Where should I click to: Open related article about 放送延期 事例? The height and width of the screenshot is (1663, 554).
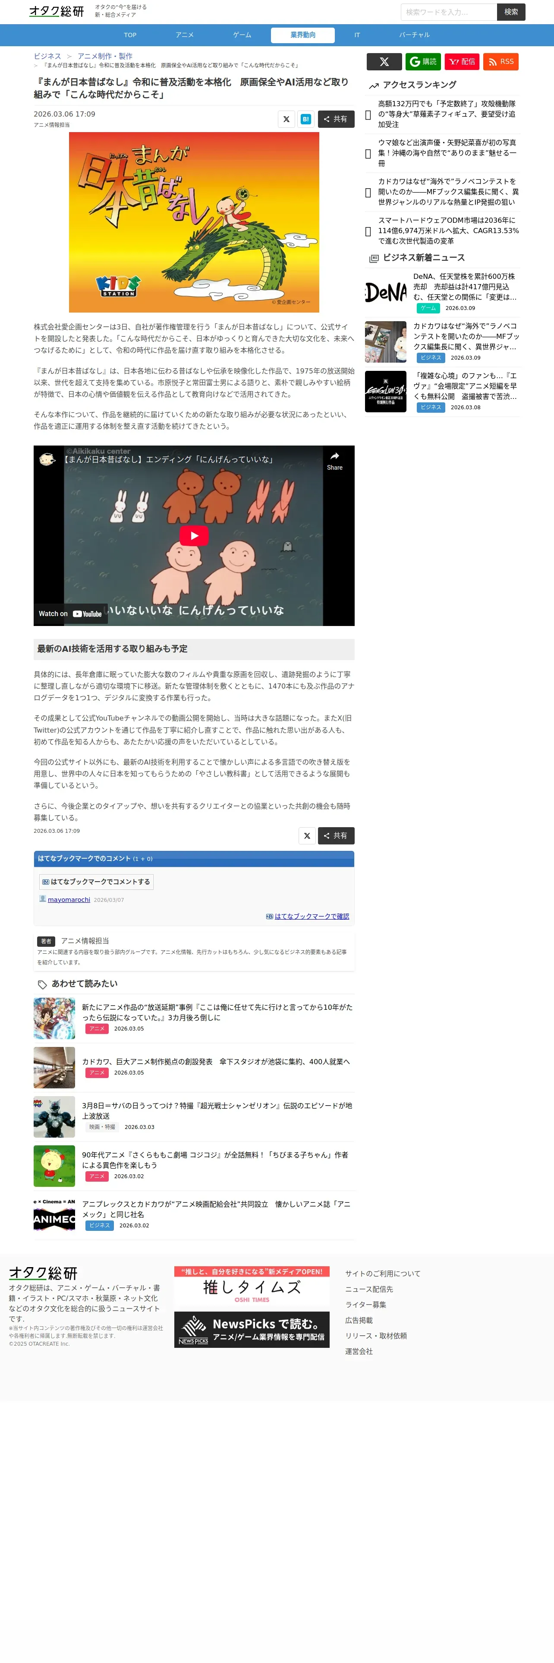pos(217,1012)
